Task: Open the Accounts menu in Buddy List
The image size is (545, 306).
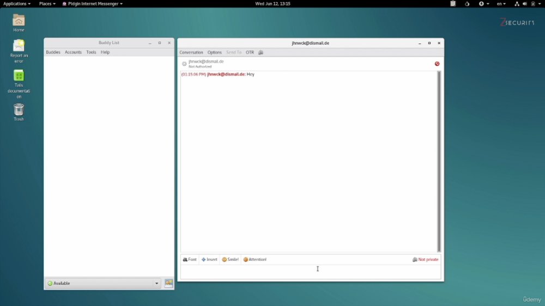Action: click(73, 52)
